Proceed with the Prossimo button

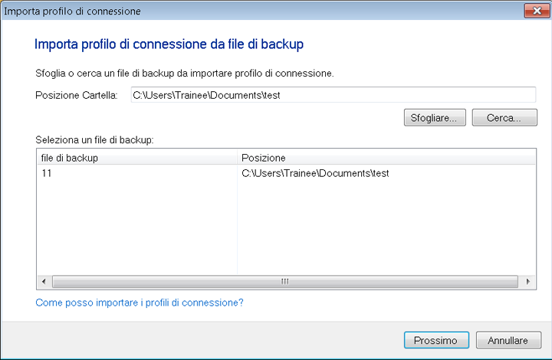[x=435, y=340]
